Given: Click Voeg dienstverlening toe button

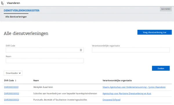Looking at the screenshot, I should 155,32.
